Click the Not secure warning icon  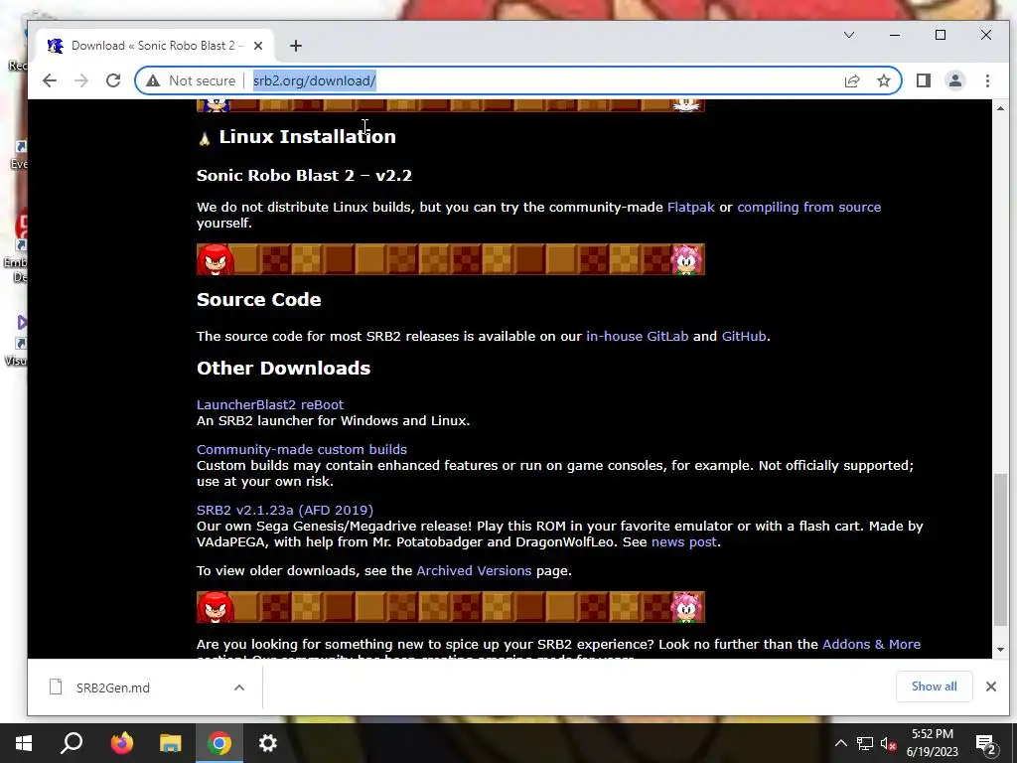click(x=152, y=80)
